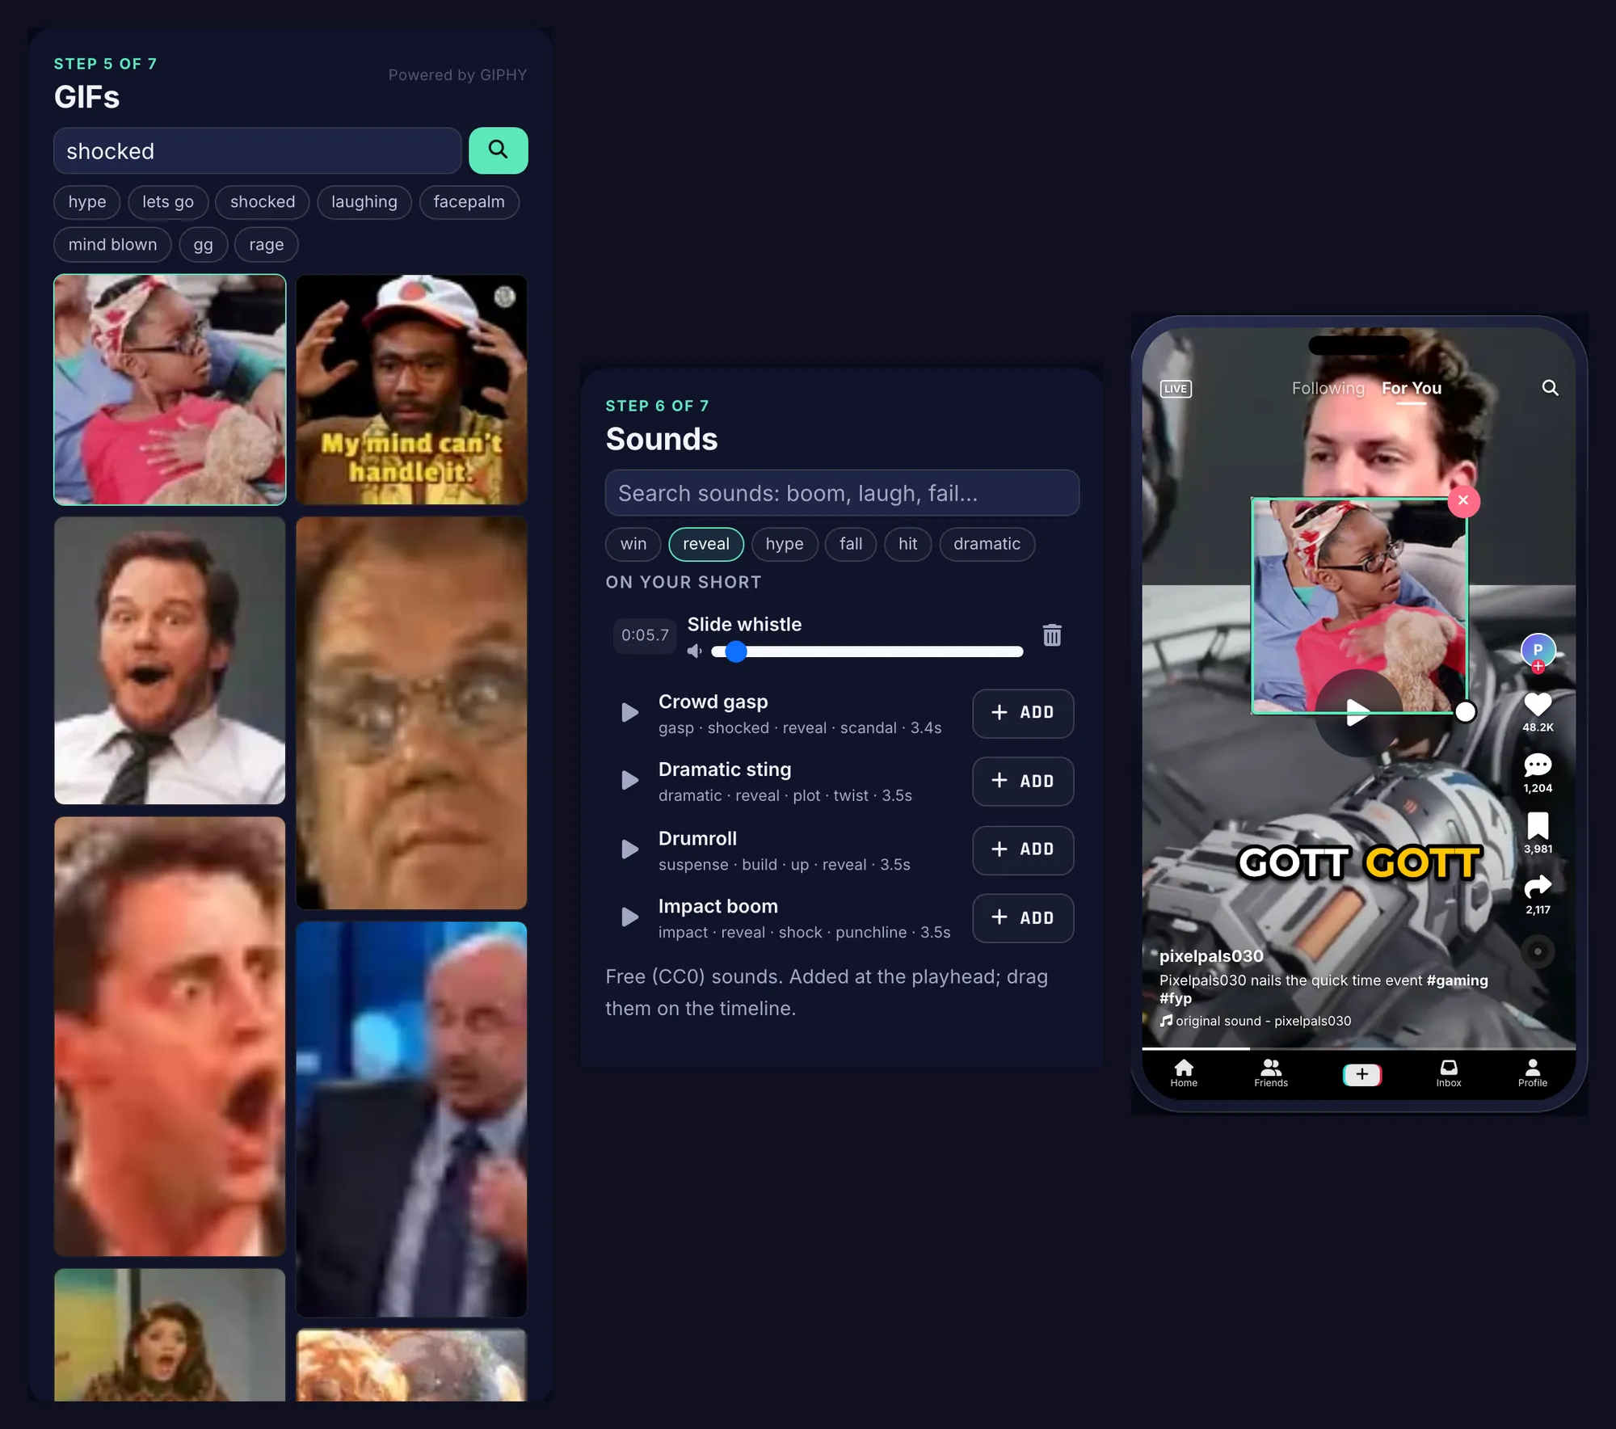Click the Search sounds input field
Screen dimensions: 1616x1429
(x=842, y=493)
